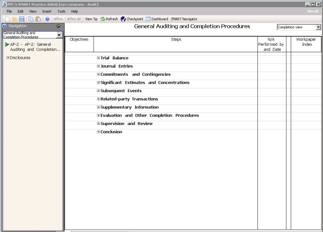Click the Supplementary Information heading text
This screenshot has width=323, height=232.
tap(130, 107)
